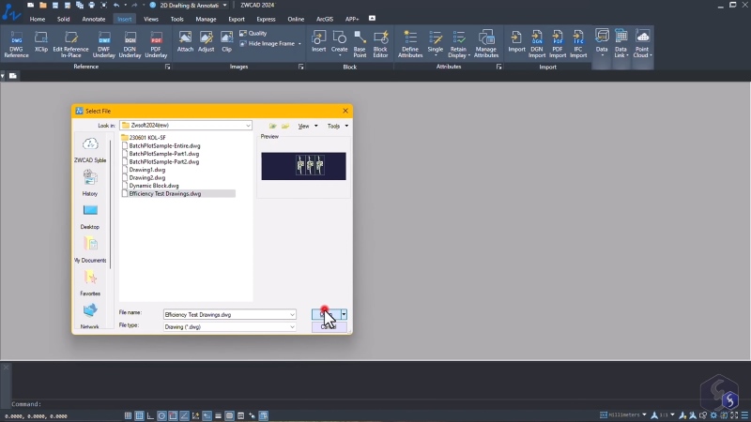This screenshot has width=751, height=422.
Task: Click the Point Cloud icon
Action: click(x=642, y=44)
